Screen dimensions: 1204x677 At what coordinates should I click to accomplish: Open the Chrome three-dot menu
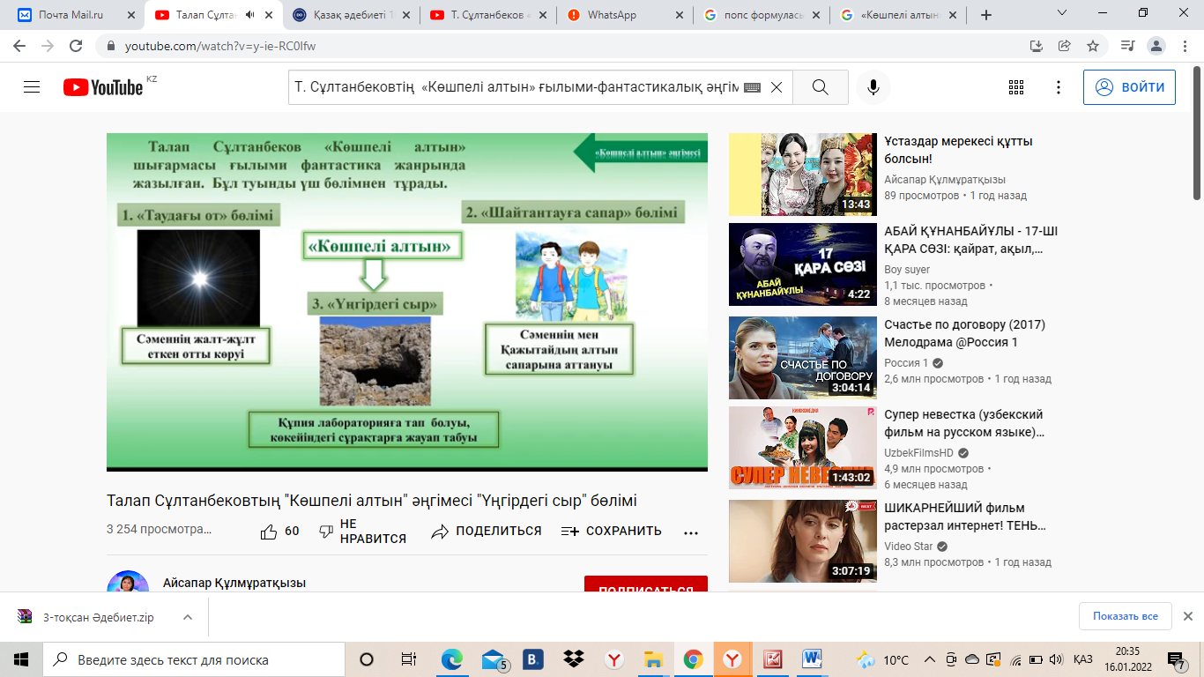[1184, 46]
